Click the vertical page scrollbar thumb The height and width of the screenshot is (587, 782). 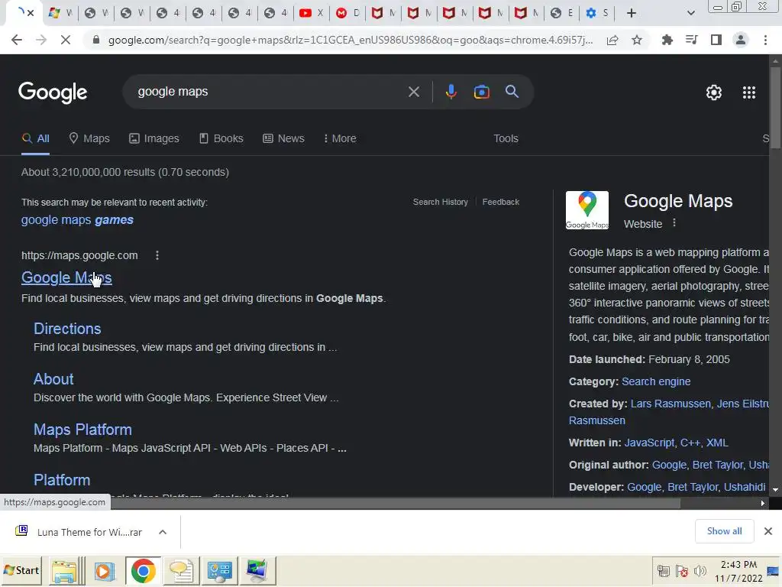tap(776, 107)
